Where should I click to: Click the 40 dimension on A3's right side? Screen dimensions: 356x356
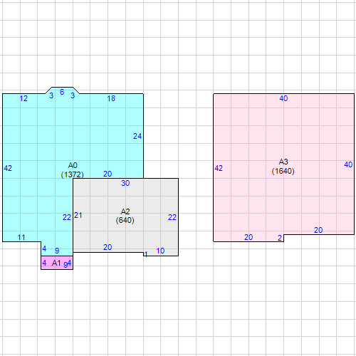(348, 164)
